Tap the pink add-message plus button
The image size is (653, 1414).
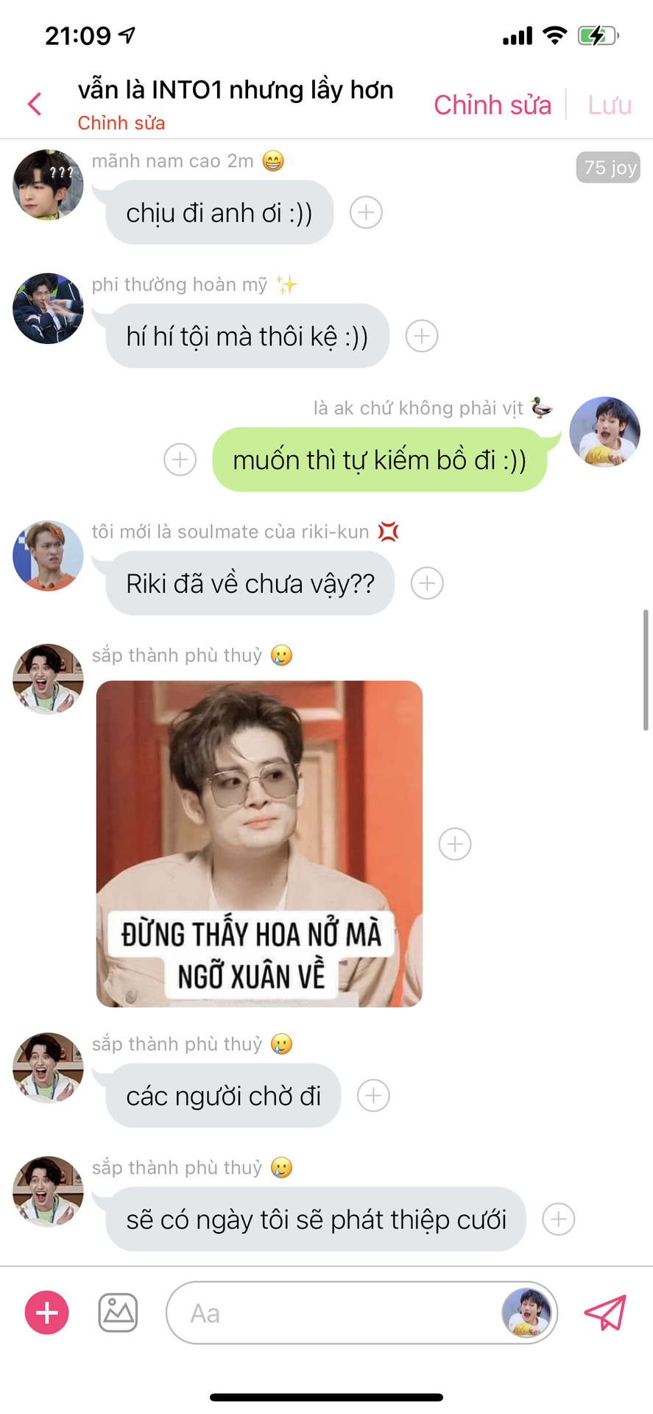click(47, 1312)
